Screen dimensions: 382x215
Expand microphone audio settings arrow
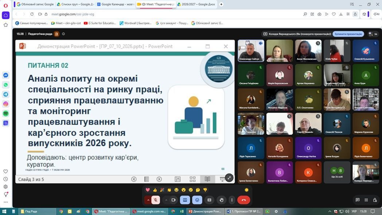(x=148, y=200)
